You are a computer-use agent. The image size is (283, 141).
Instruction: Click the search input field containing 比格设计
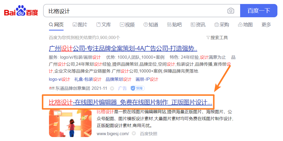[135, 11]
